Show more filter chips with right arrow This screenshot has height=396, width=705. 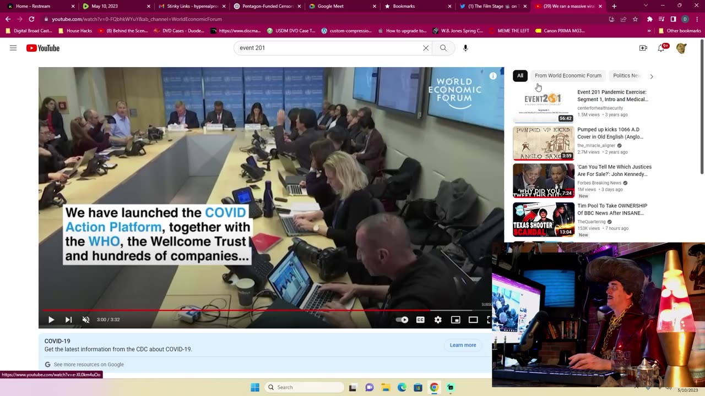point(652,76)
